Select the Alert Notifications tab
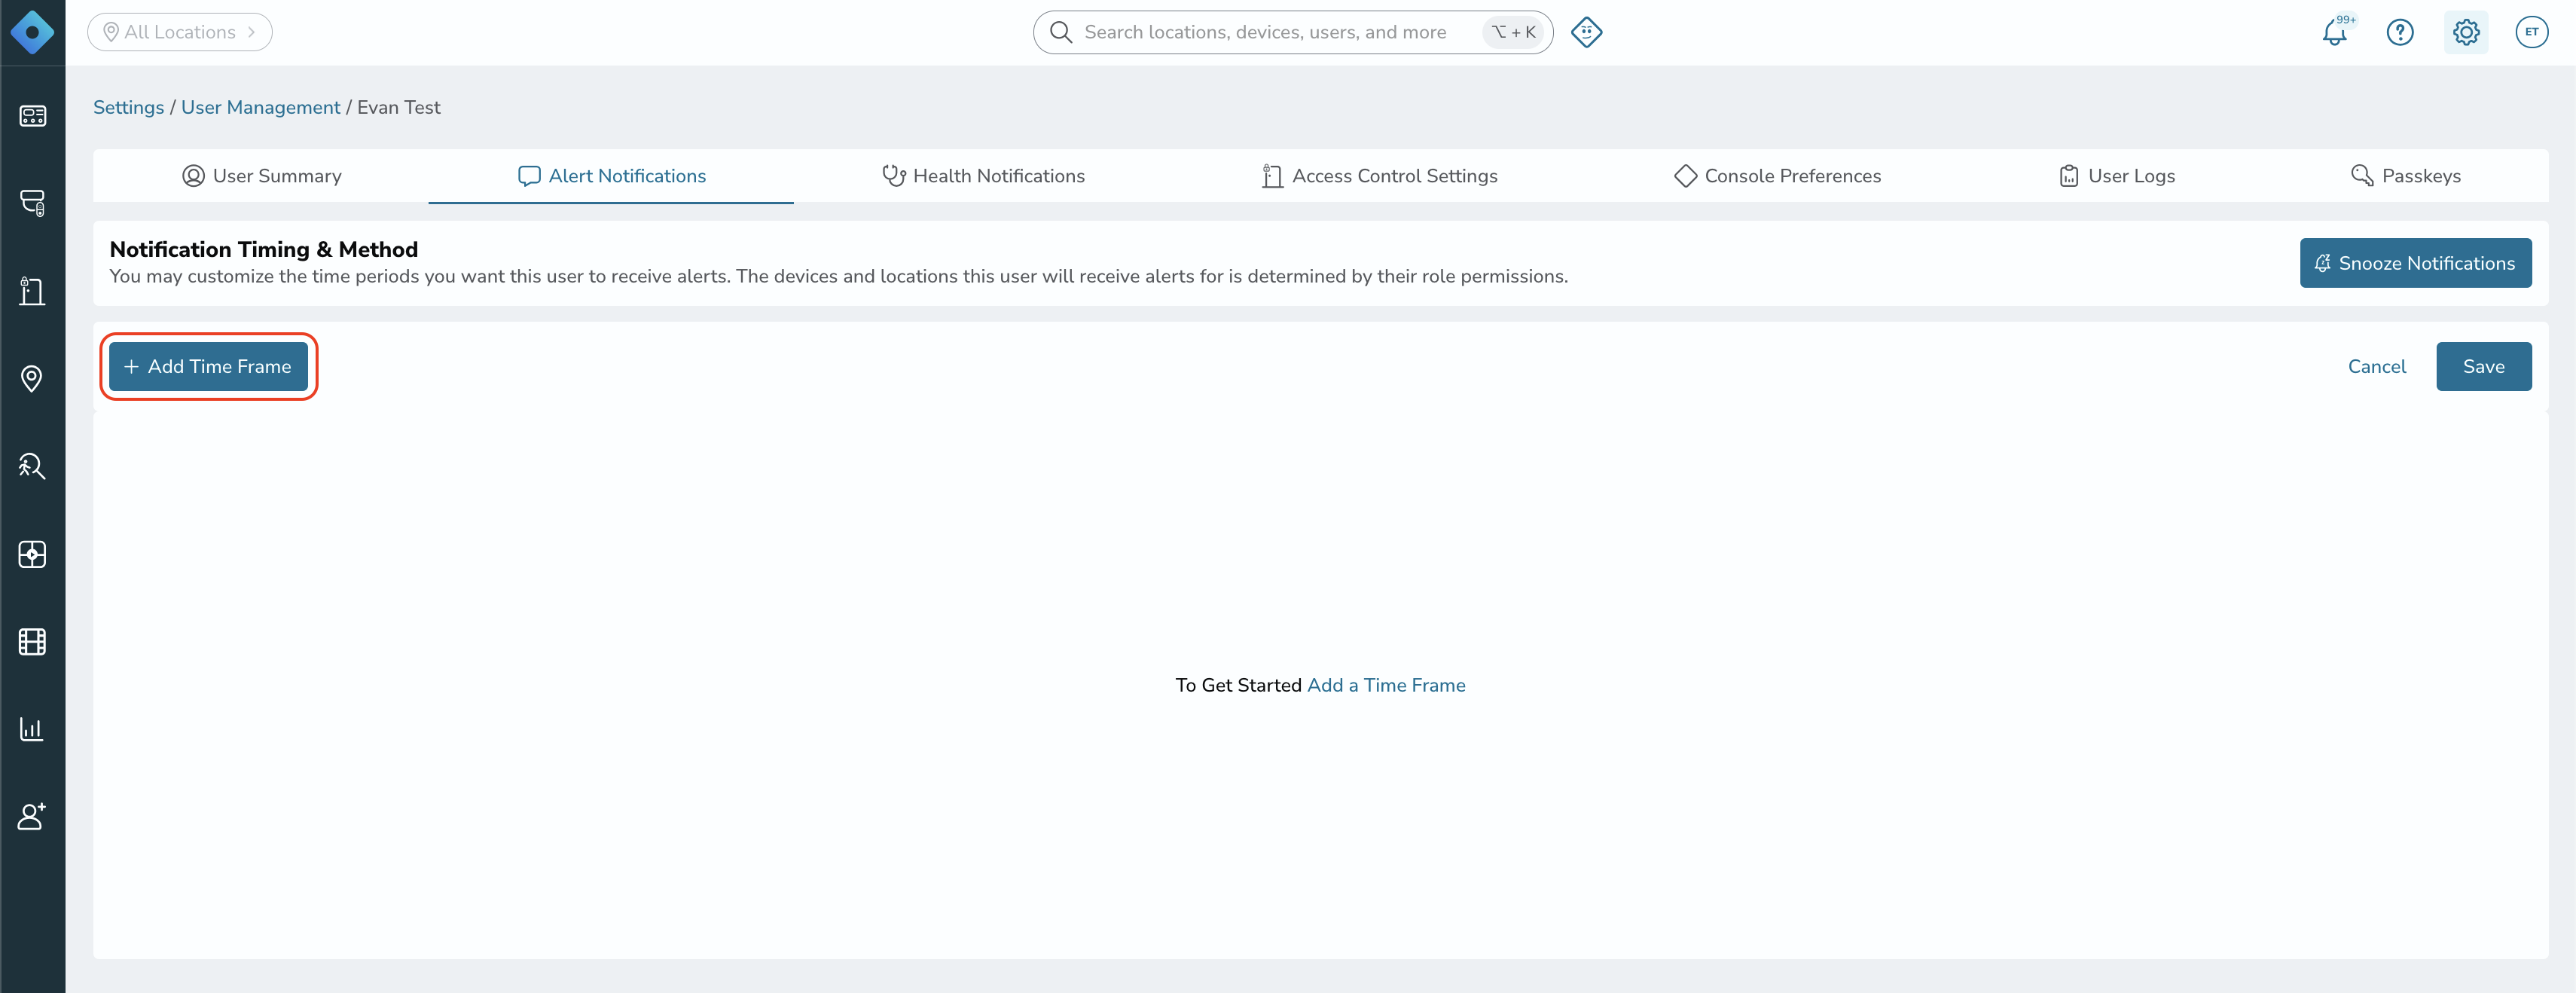The width and height of the screenshot is (2576, 993). pyautogui.click(x=611, y=176)
